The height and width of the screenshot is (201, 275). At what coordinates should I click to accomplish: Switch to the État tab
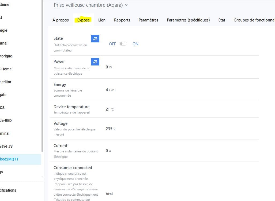pyautogui.click(x=222, y=20)
